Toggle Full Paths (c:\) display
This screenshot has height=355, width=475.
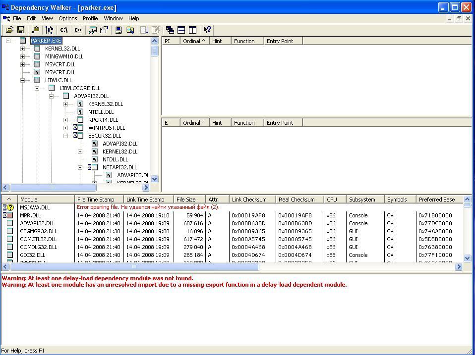(64, 30)
